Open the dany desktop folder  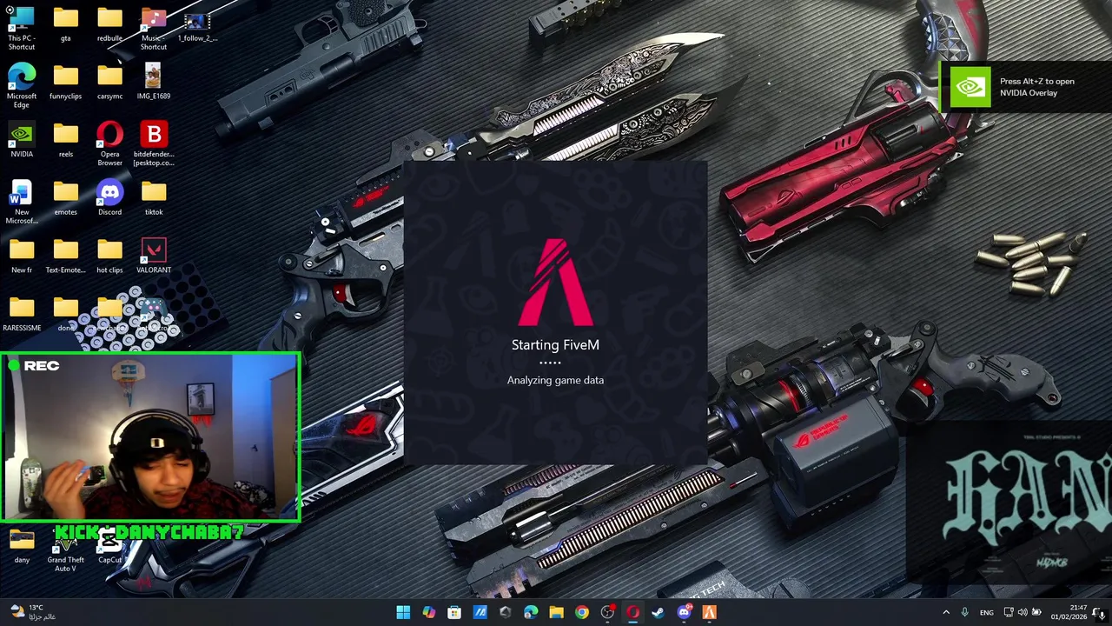(x=22, y=547)
